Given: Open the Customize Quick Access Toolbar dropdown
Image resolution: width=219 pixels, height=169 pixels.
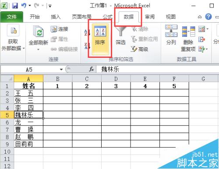Looking at the screenshot, I should tap(50, 6).
